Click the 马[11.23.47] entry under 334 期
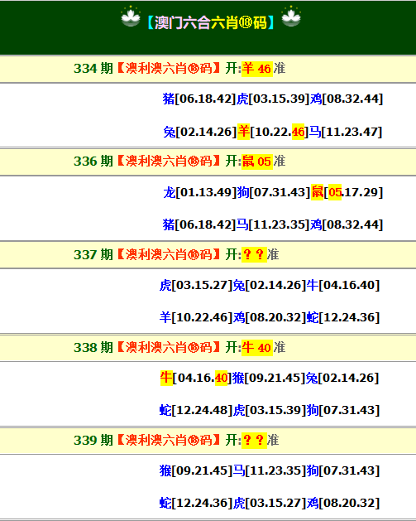This screenshot has width=416, height=521. tap(346, 132)
